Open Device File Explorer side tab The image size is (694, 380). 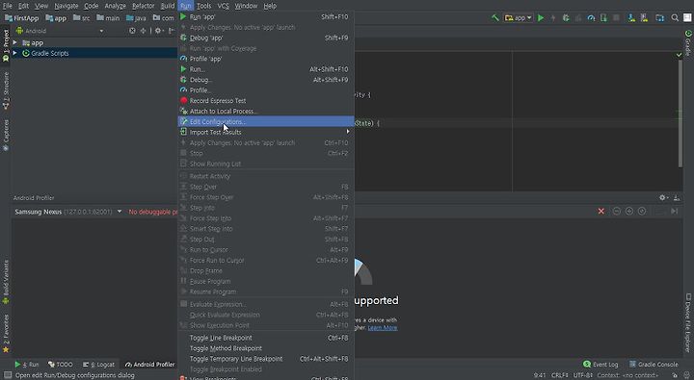[688, 322]
